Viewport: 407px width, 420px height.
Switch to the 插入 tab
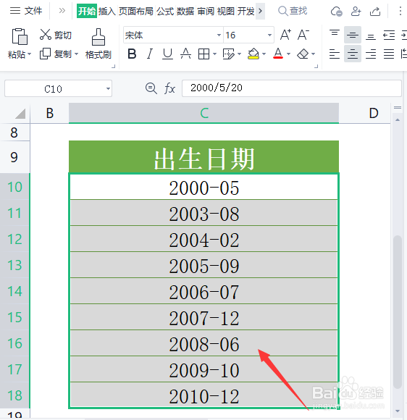tap(106, 11)
